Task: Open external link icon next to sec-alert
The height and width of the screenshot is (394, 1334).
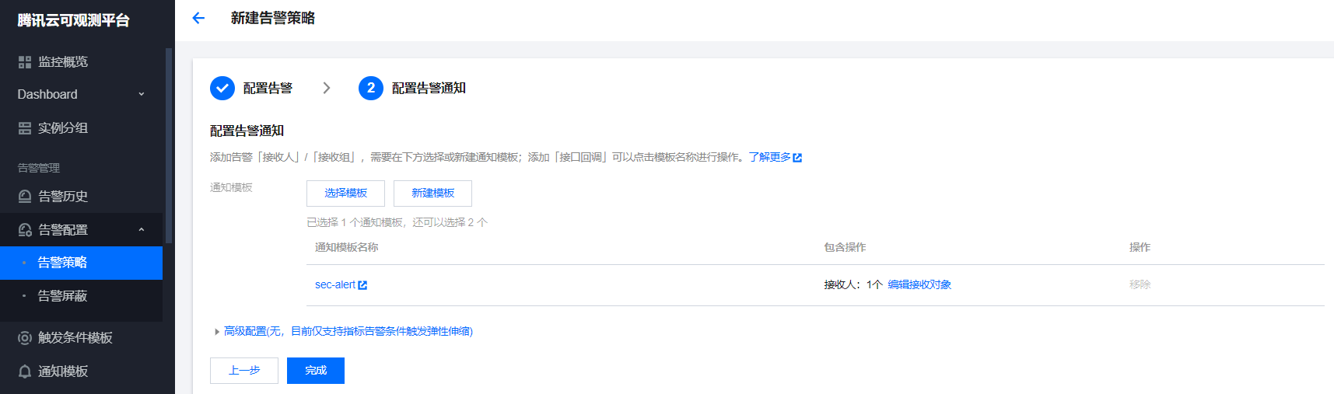Action: pyautogui.click(x=362, y=285)
